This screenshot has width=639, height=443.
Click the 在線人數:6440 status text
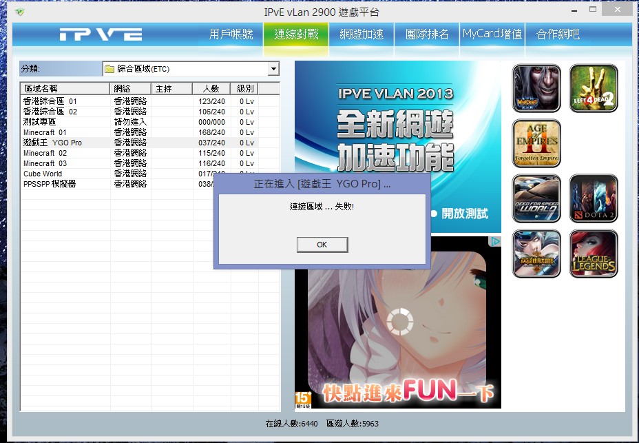pos(291,424)
